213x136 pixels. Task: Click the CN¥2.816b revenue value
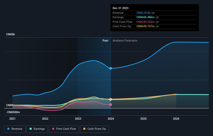coord(143,13)
